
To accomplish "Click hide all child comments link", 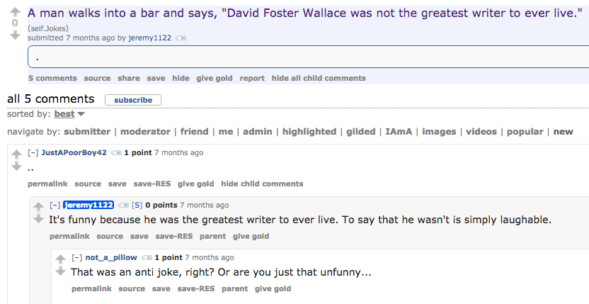I will [319, 78].
